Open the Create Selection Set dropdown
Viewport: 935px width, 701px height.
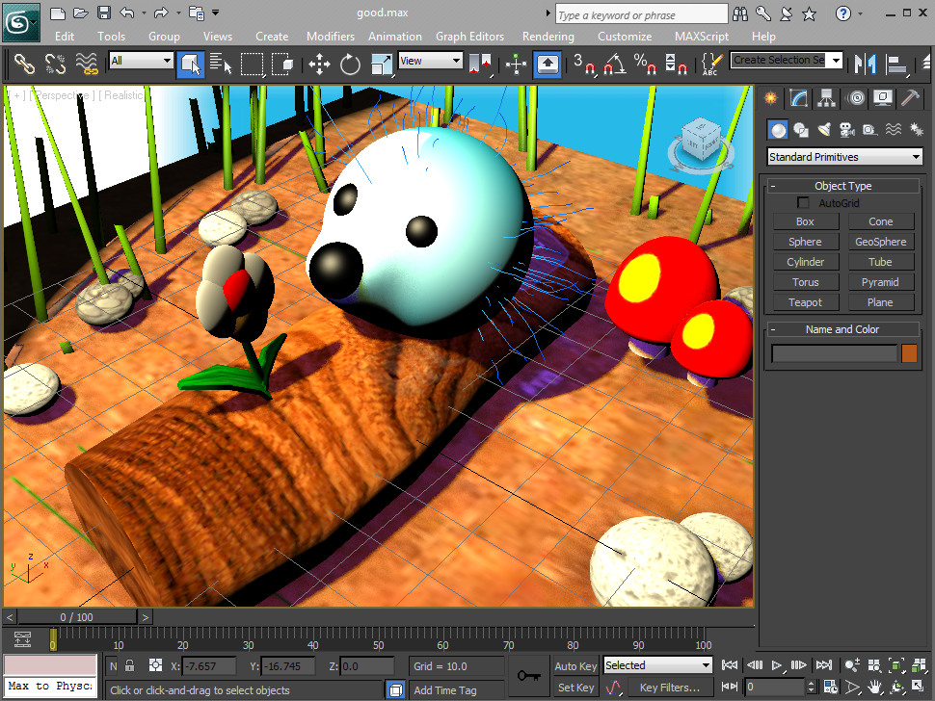click(x=787, y=60)
